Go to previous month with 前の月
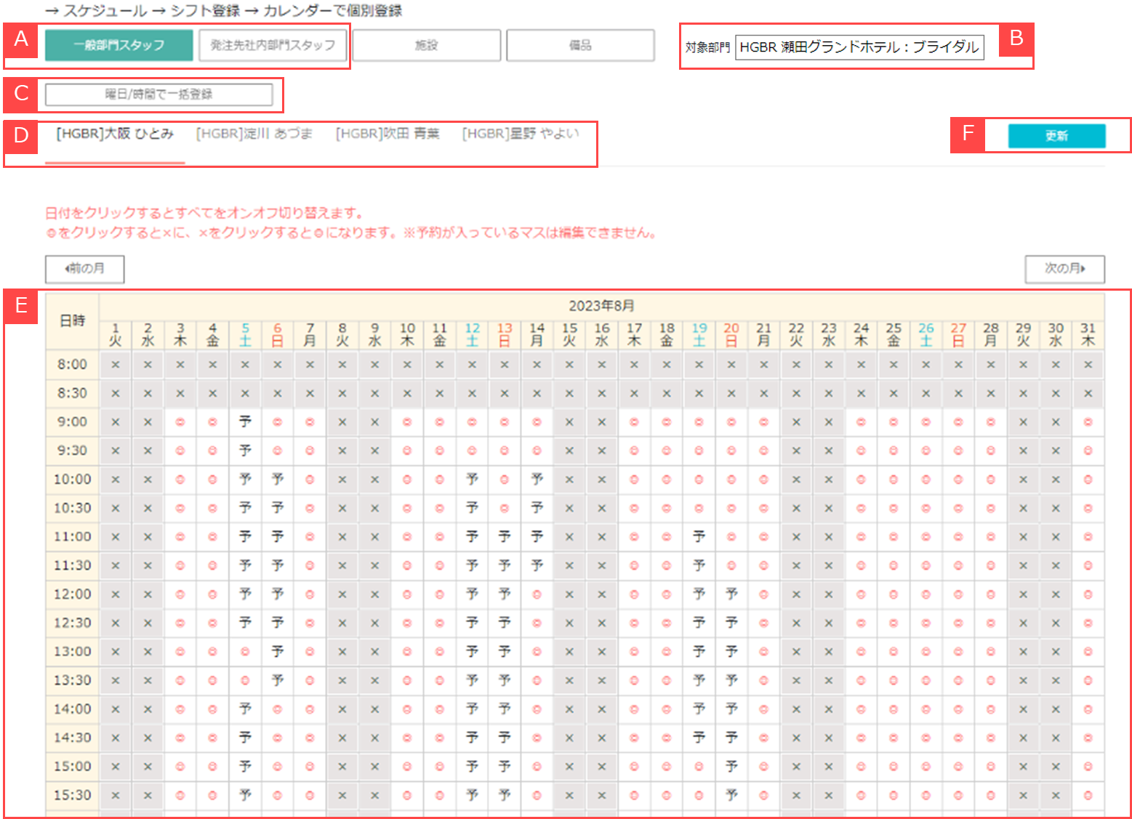The width and height of the screenshot is (1132, 819). click(x=84, y=269)
